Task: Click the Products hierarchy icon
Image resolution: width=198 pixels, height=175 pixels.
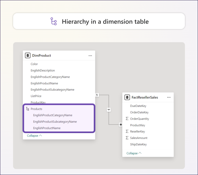Action: pos(27,109)
